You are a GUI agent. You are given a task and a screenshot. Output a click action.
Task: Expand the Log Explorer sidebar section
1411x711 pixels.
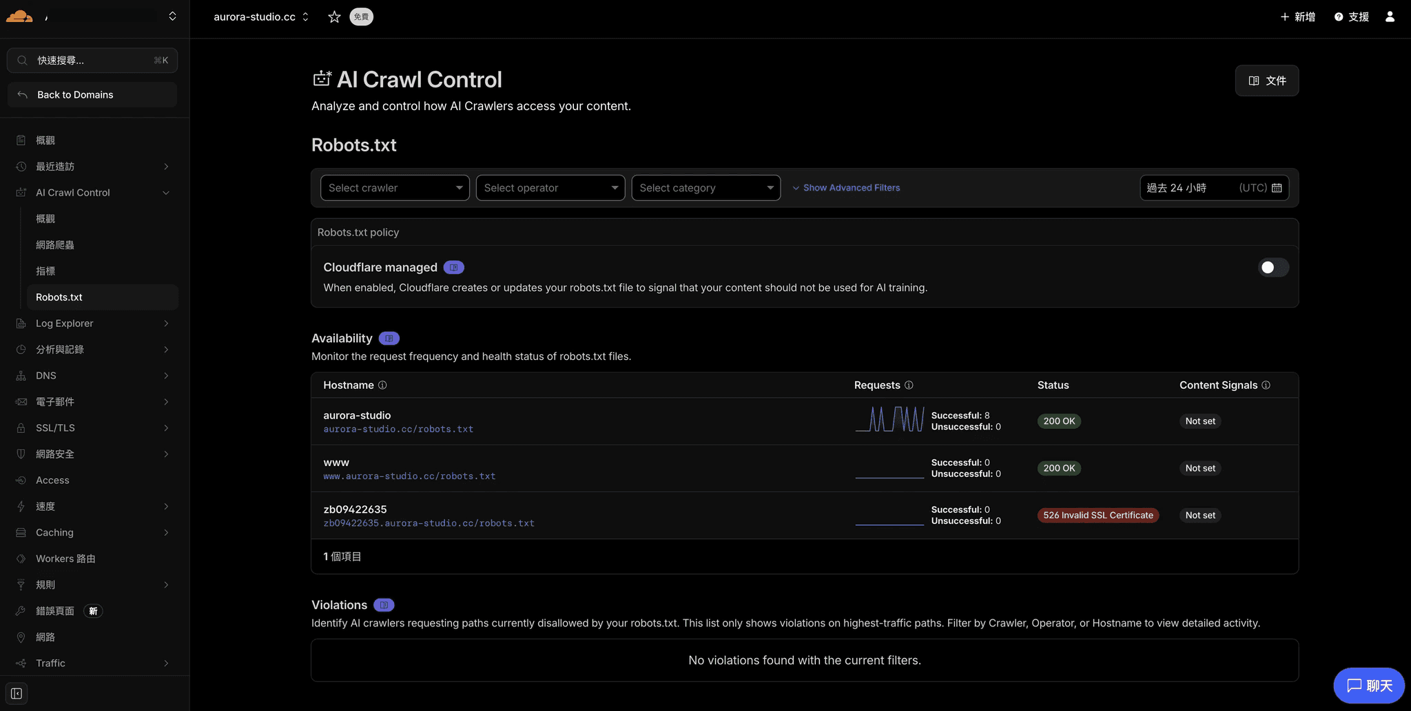click(x=166, y=323)
